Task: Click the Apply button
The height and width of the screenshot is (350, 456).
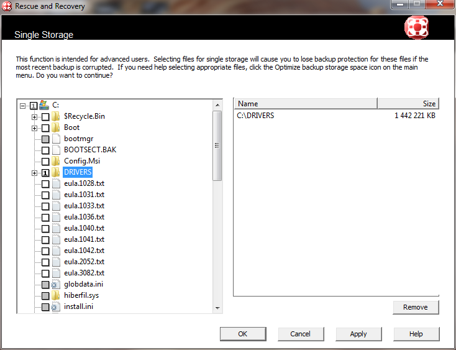Action: click(x=358, y=334)
